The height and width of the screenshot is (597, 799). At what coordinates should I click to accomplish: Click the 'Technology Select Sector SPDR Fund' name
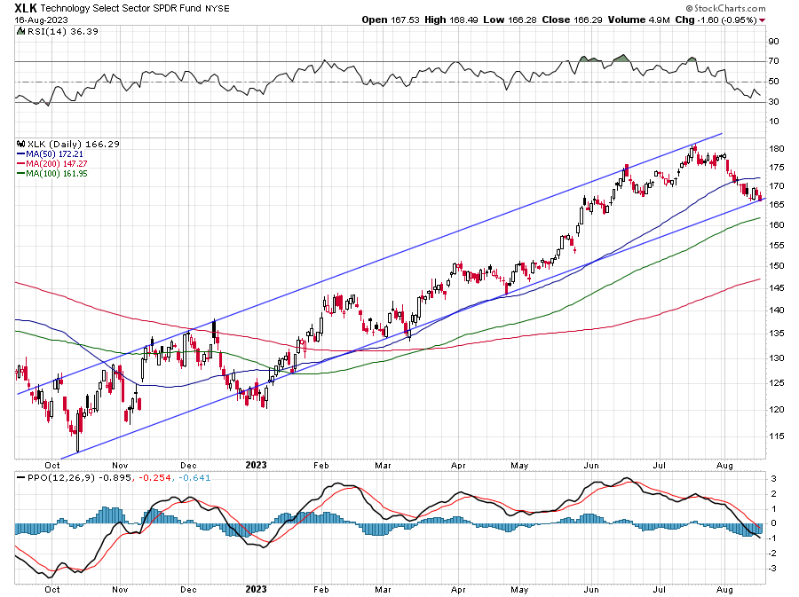click(121, 8)
